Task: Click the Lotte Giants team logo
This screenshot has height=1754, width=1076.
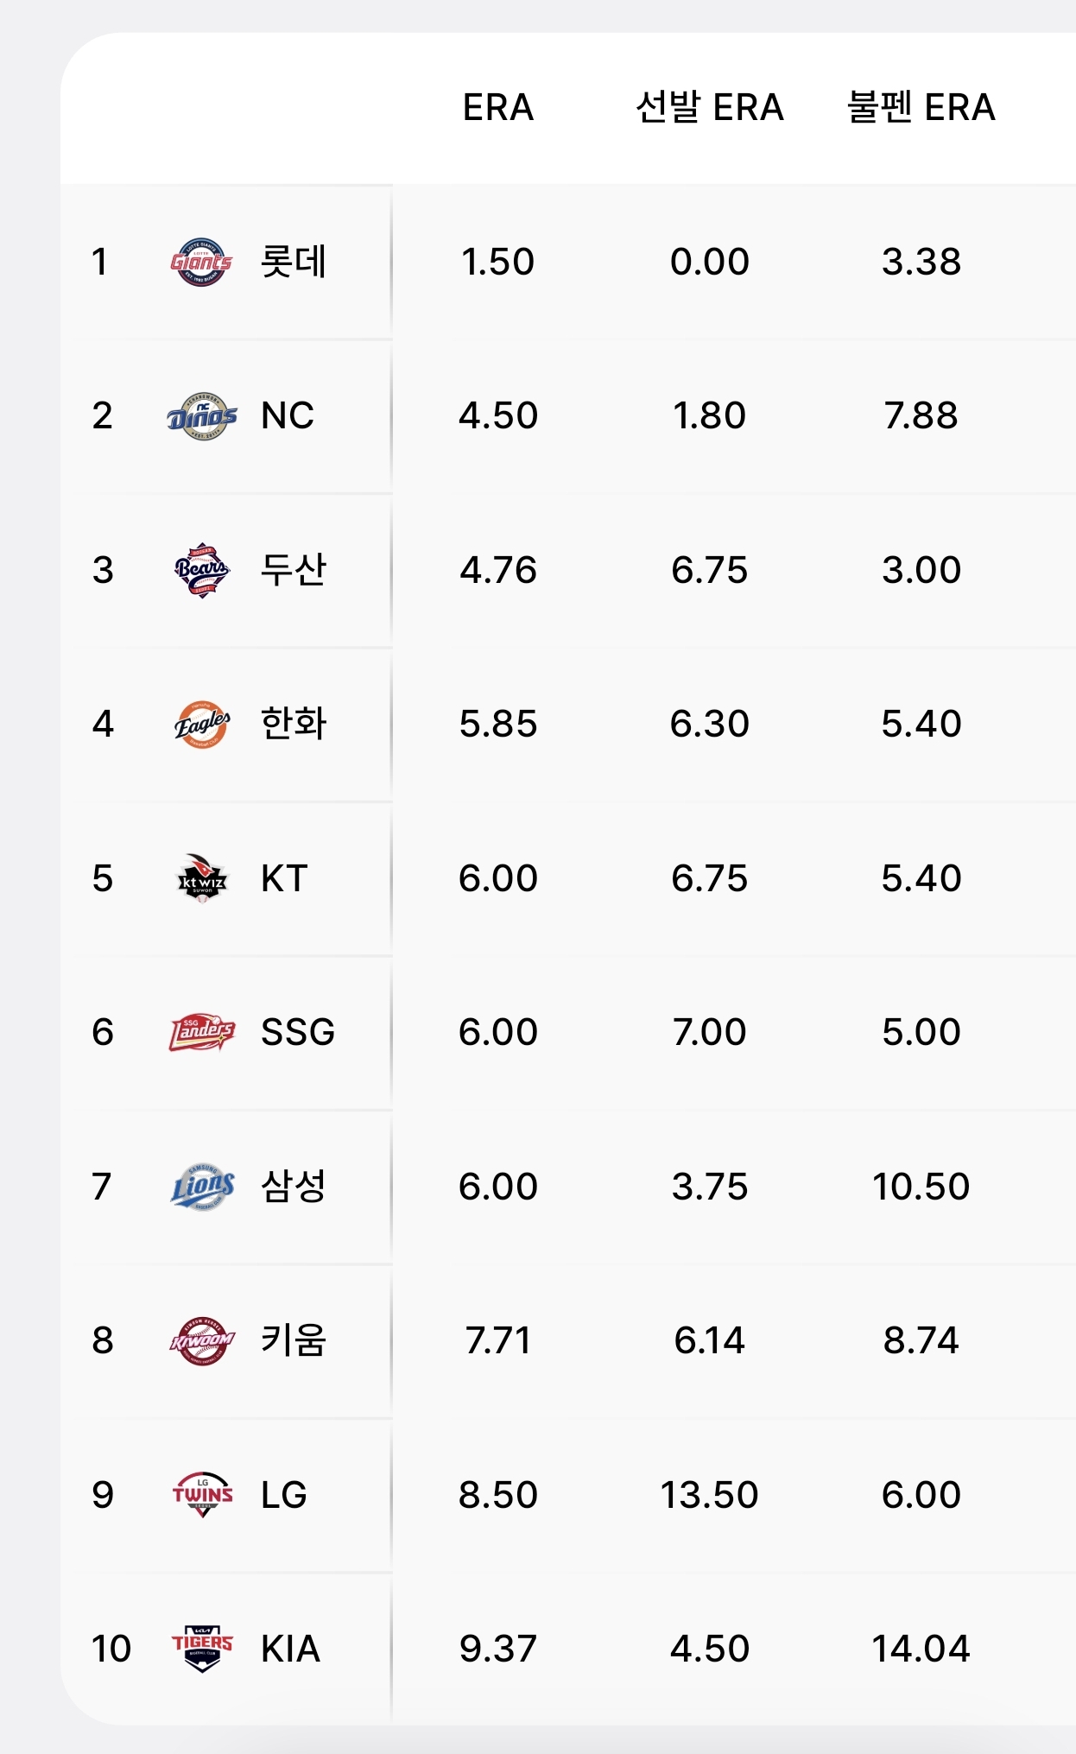Action: coord(201,262)
